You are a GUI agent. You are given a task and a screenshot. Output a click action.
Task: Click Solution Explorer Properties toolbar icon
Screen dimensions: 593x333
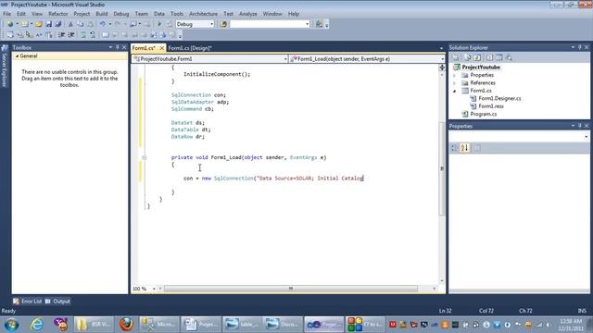tap(456, 57)
